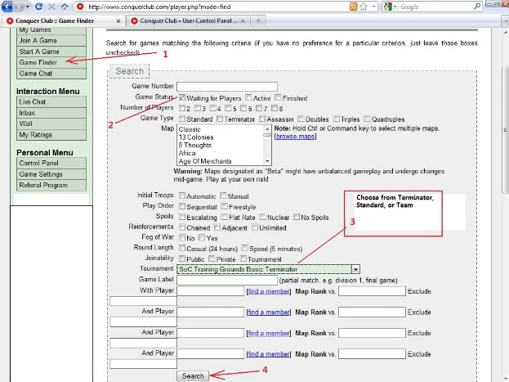
Task: Click the site favicon in address bar
Action: point(80,7)
